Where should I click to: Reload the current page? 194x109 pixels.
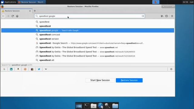13,16
